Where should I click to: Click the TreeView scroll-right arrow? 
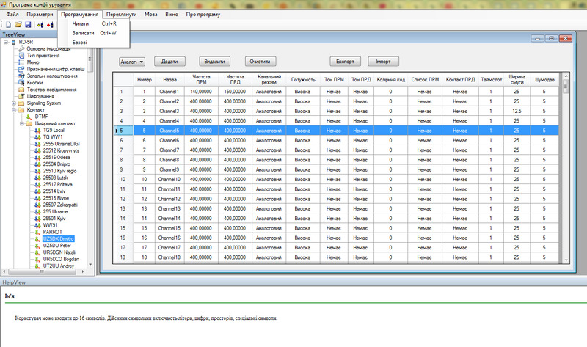click(83, 271)
